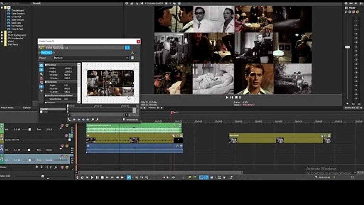Click the Pan/Crop workspace preview image
The image size is (364, 205).
[110, 83]
